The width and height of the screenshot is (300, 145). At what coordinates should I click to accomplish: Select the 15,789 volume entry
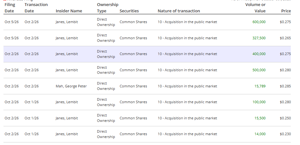click(x=260, y=86)
